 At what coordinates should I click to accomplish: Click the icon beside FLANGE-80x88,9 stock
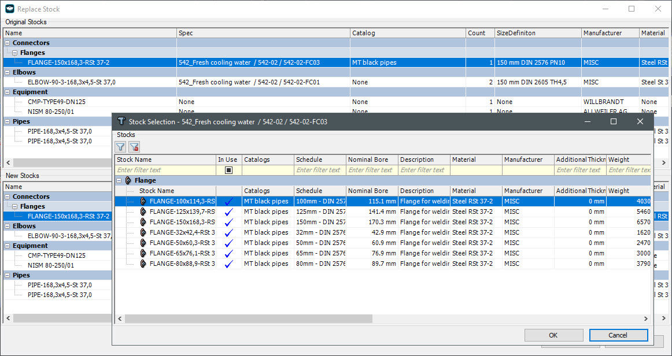point(143,264)
